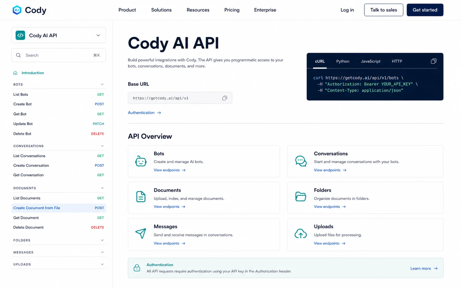
Task: Open the Cody AI API dropdown
Action: (x=58, y=35)
